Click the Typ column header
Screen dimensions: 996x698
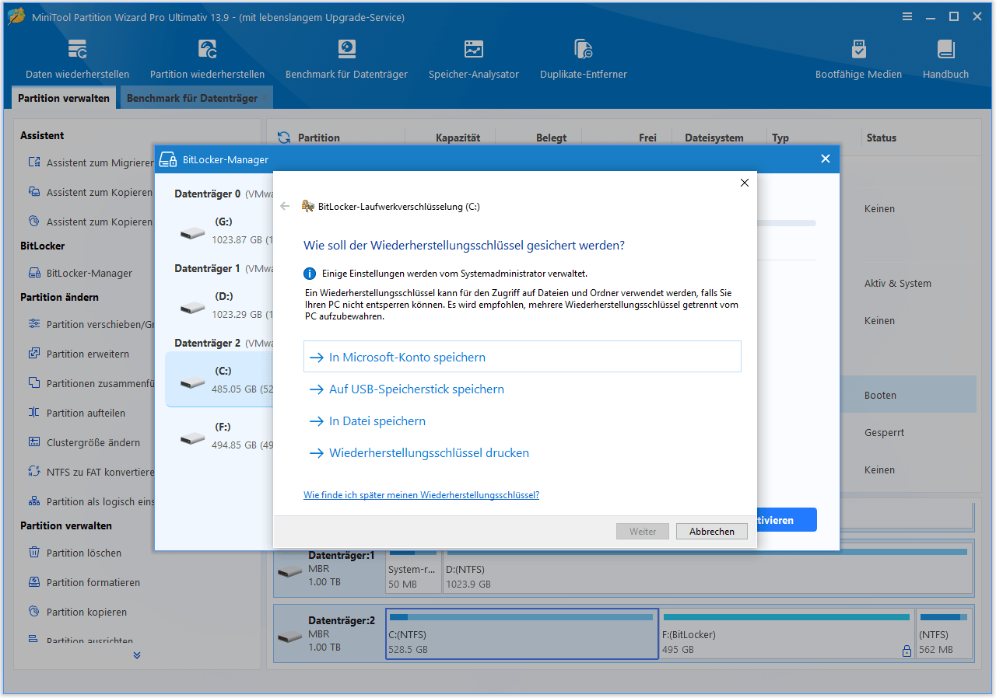click(780, 138)
